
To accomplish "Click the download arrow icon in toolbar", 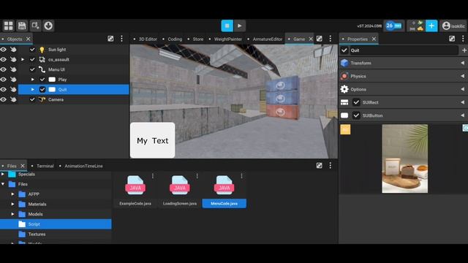I will [48, 26].
